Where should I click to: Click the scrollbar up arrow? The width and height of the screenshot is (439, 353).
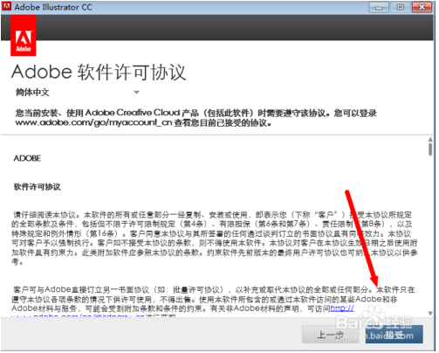click(x=430, y=139)
